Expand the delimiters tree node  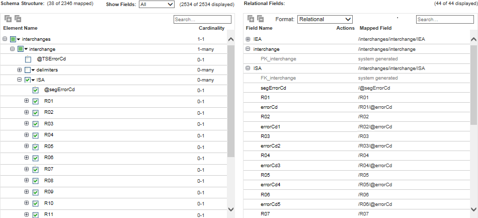(20, 70)
